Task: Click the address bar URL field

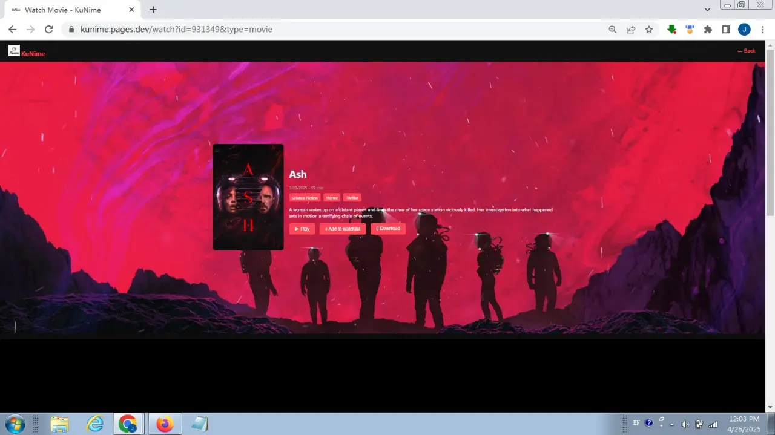Action: click(x=339, y=29)
